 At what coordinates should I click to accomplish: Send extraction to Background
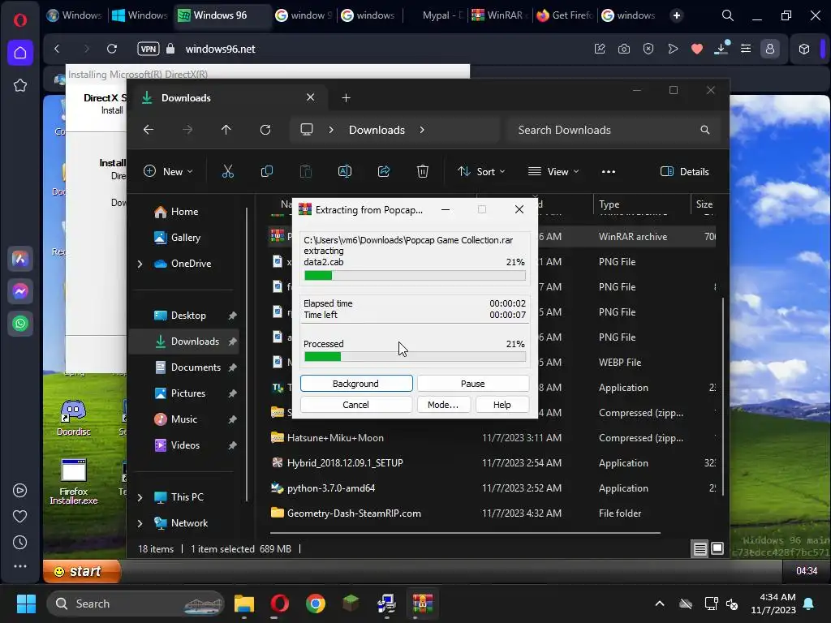[x=356, y=384]
